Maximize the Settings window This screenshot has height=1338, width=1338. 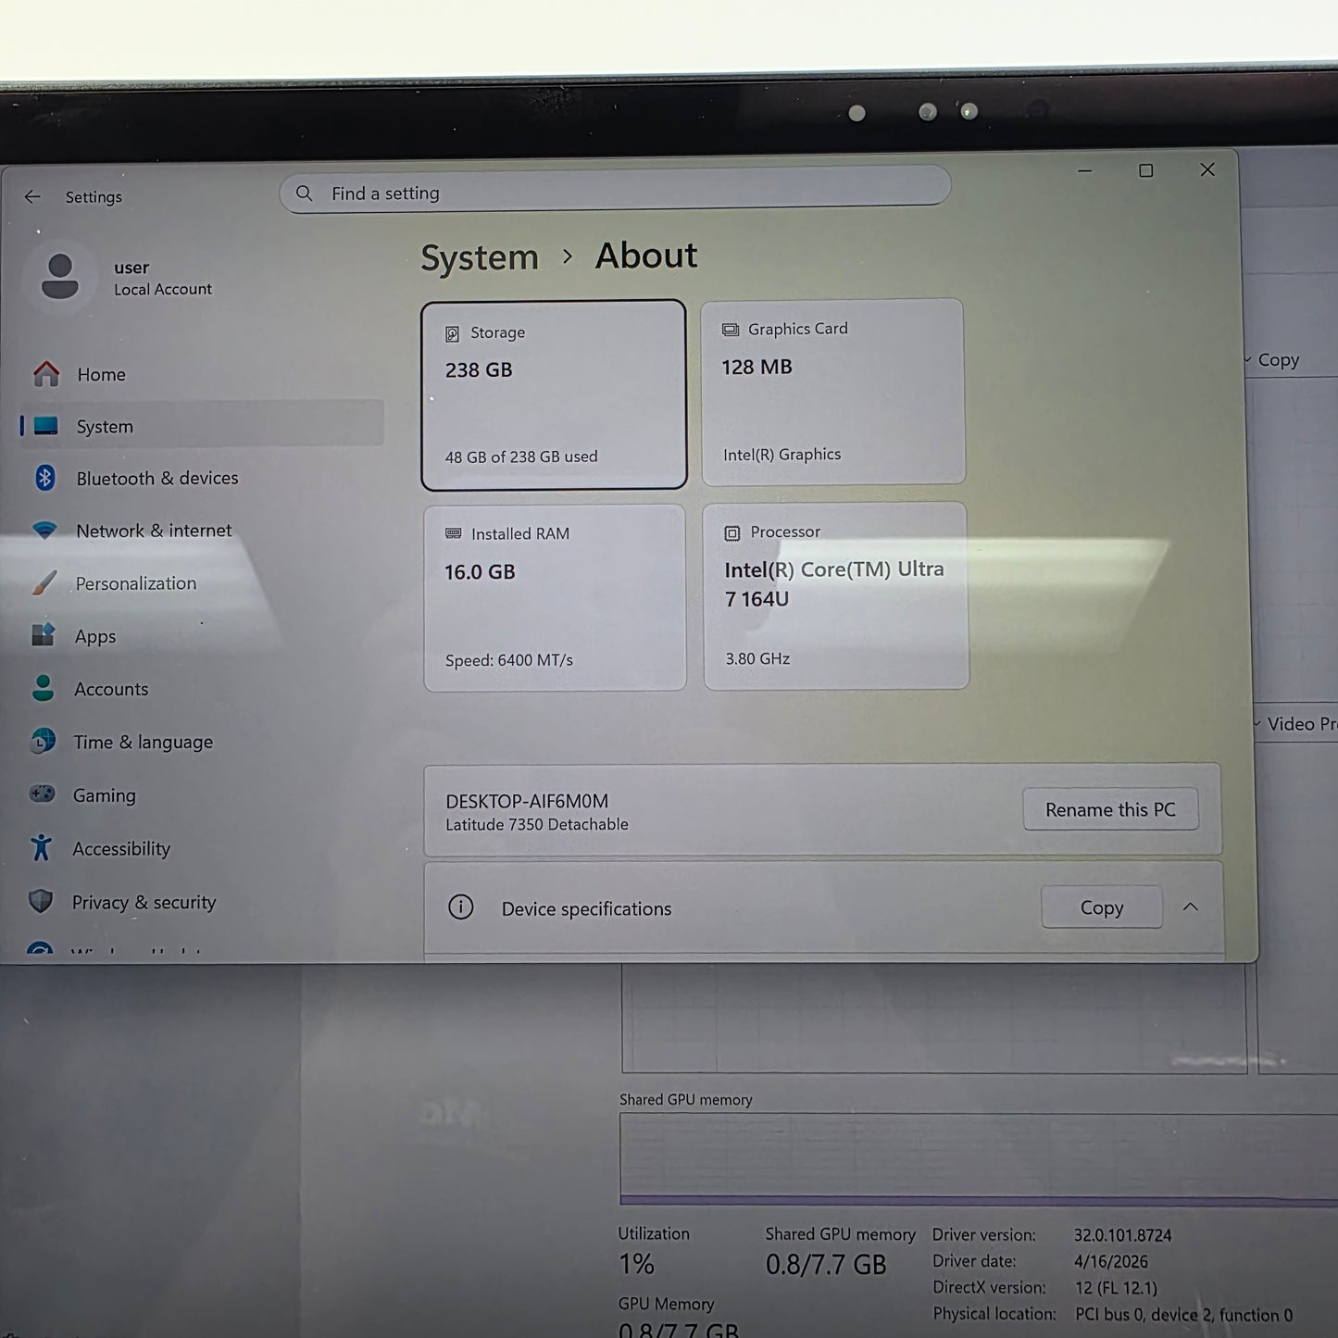click(x=1146, y=170)
